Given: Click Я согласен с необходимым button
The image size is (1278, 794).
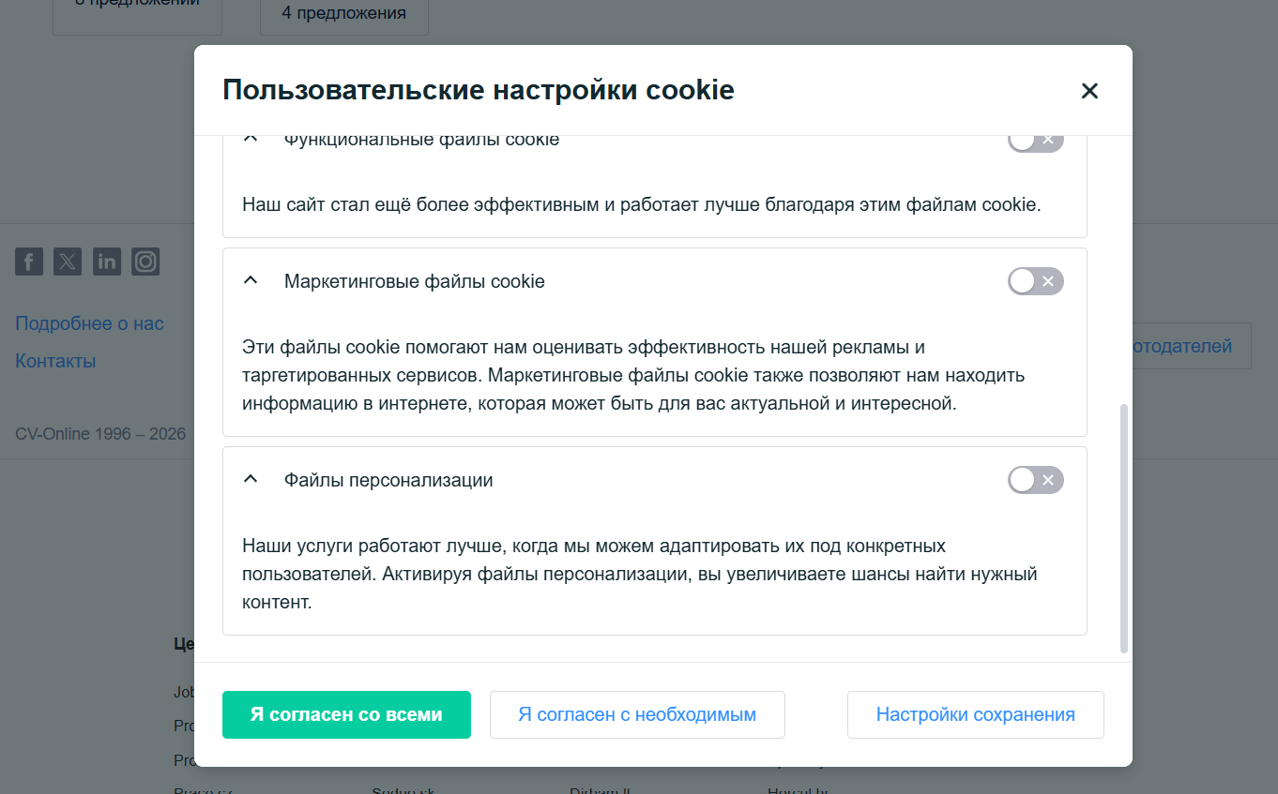Looking at the screenshot, I should 637,714.
